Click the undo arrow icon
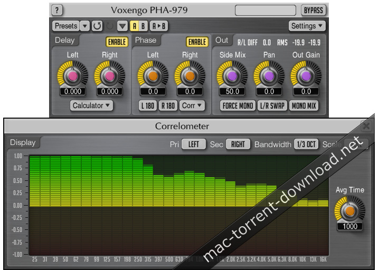This screenshot has width=378, height=270. tap(97, 26)
